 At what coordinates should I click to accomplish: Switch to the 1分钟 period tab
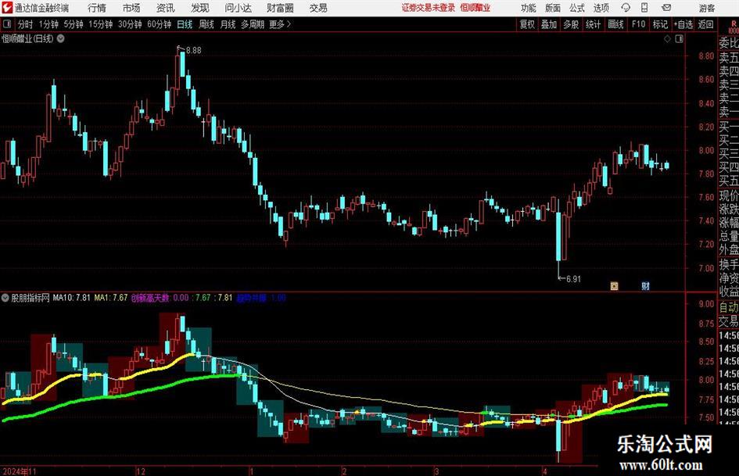point(48,24)
